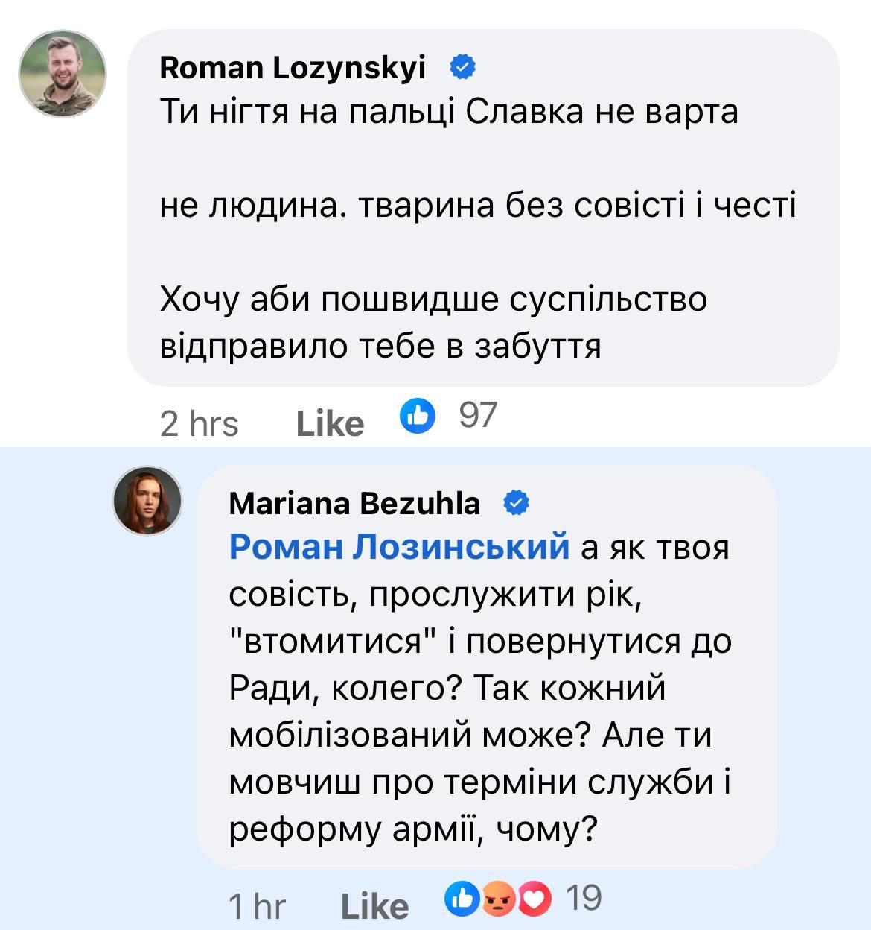Click the "2 hrs" comment timestamp
The image size is (871, 933).
tap(199, 424)
